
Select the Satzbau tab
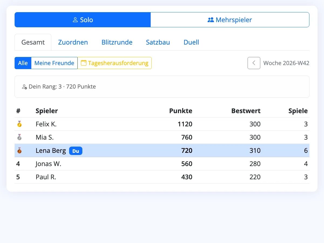(158, 42)
